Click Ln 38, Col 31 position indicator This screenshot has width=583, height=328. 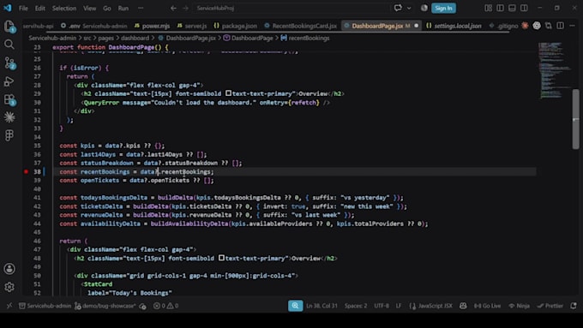tap(322, 306)
